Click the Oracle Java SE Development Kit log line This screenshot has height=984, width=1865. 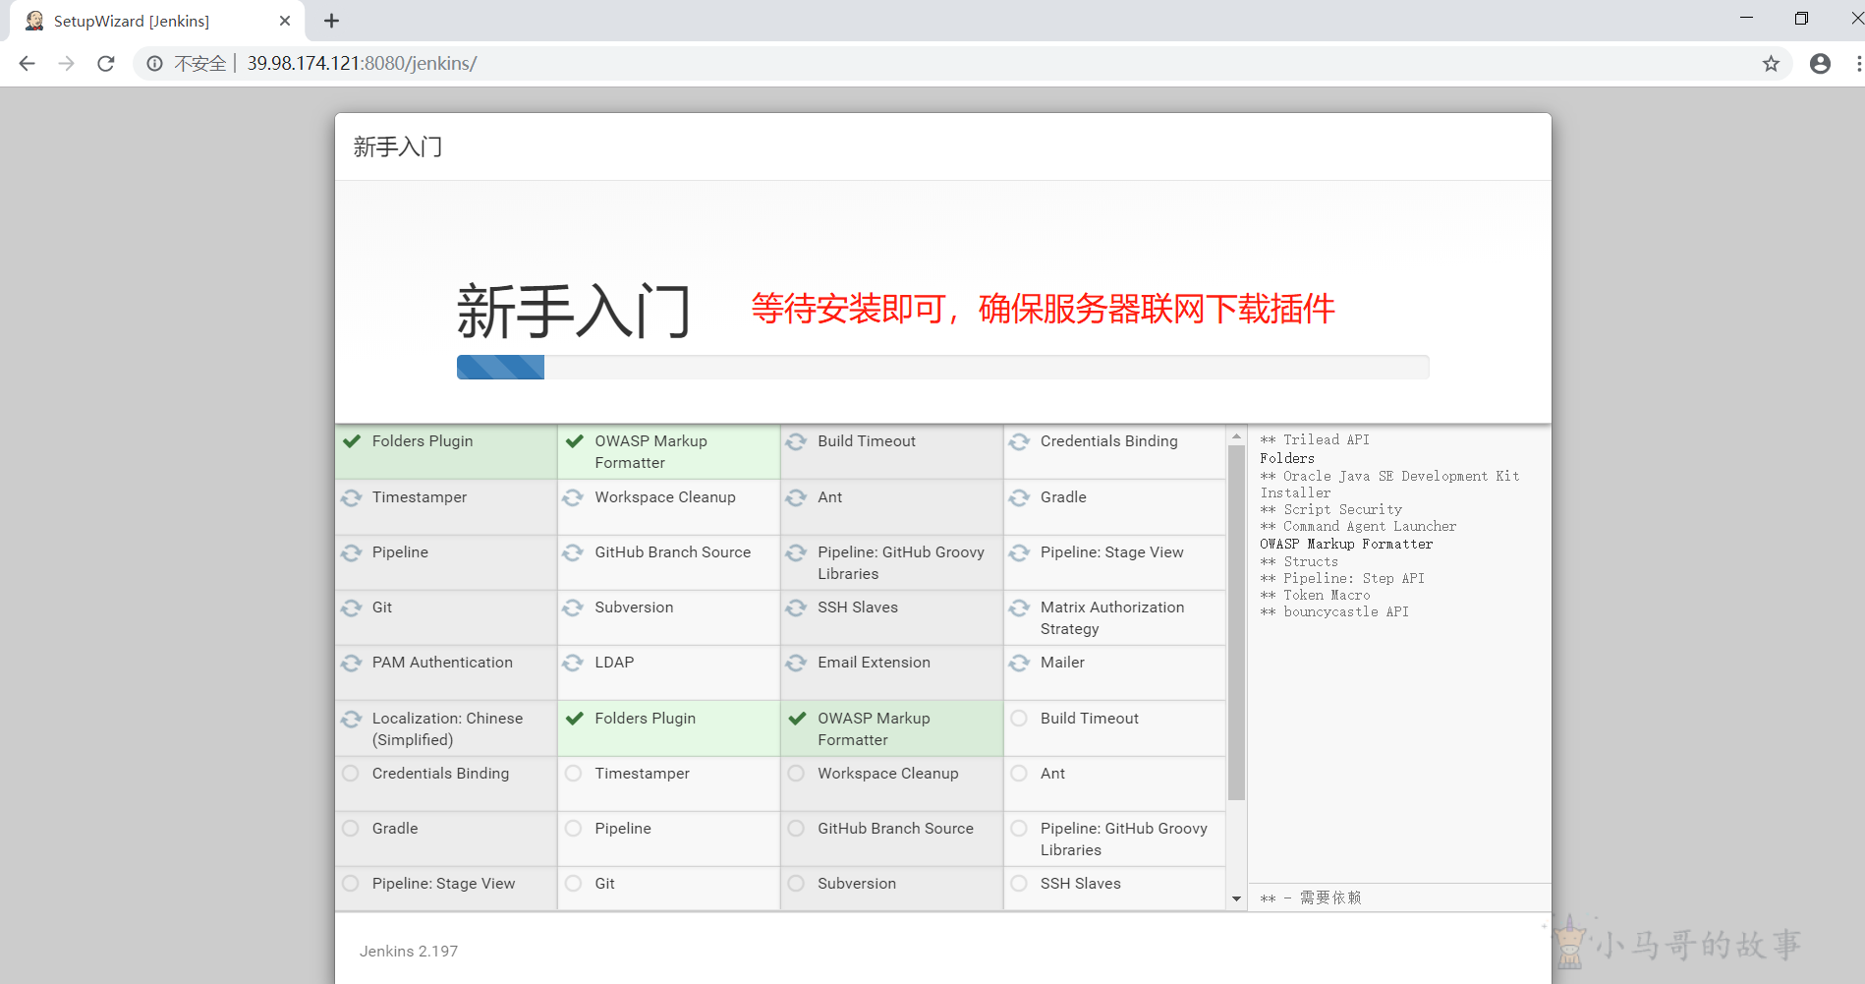(x=1389, y=485)
